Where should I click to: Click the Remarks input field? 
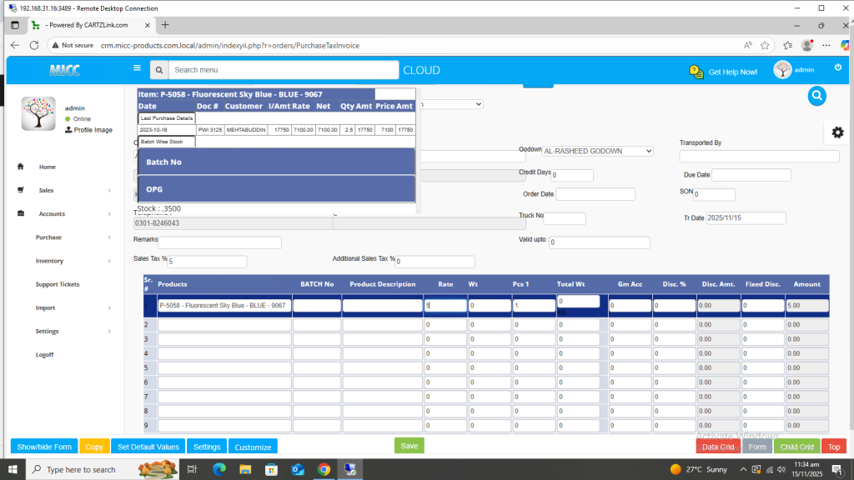point(220,242)
